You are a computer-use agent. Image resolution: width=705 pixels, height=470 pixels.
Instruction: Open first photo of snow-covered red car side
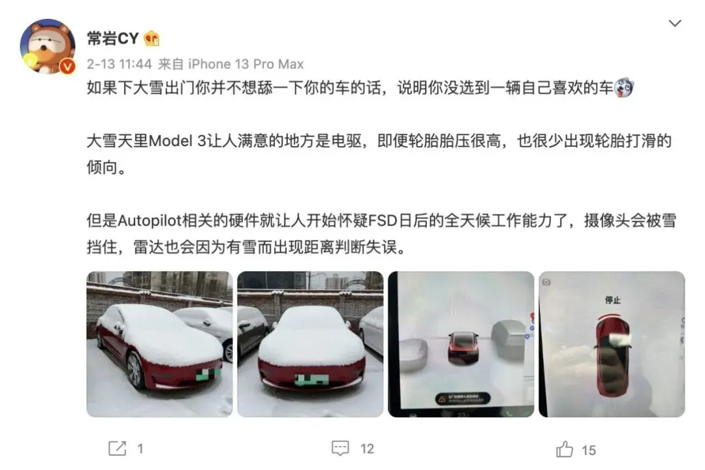click(x=160, y=344)
